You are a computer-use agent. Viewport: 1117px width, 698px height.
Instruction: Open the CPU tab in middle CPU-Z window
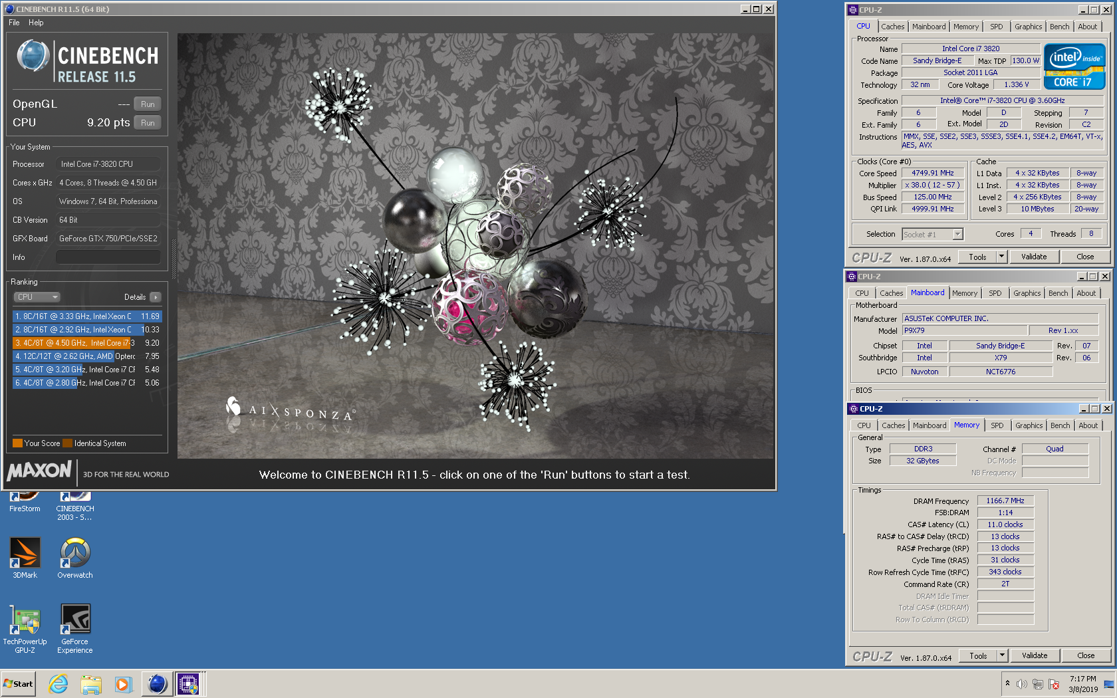[x=862, y=293]
